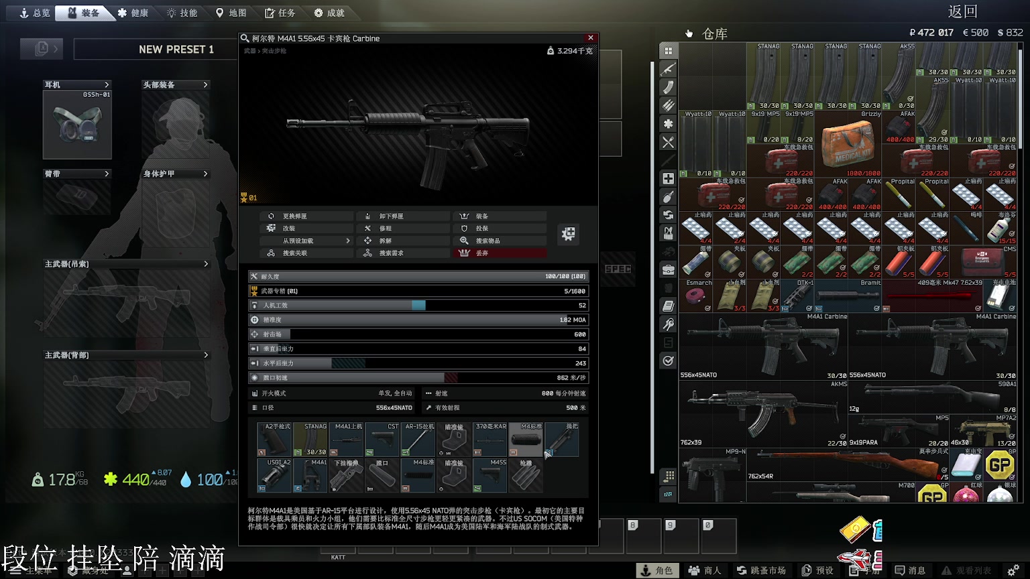Open the 健康 health tab
Screen dimensions: 1030x579
(133, 13)
